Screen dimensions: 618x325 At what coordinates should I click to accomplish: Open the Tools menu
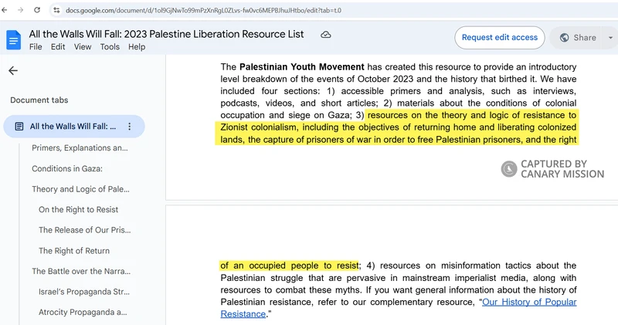tap(110, 47)
